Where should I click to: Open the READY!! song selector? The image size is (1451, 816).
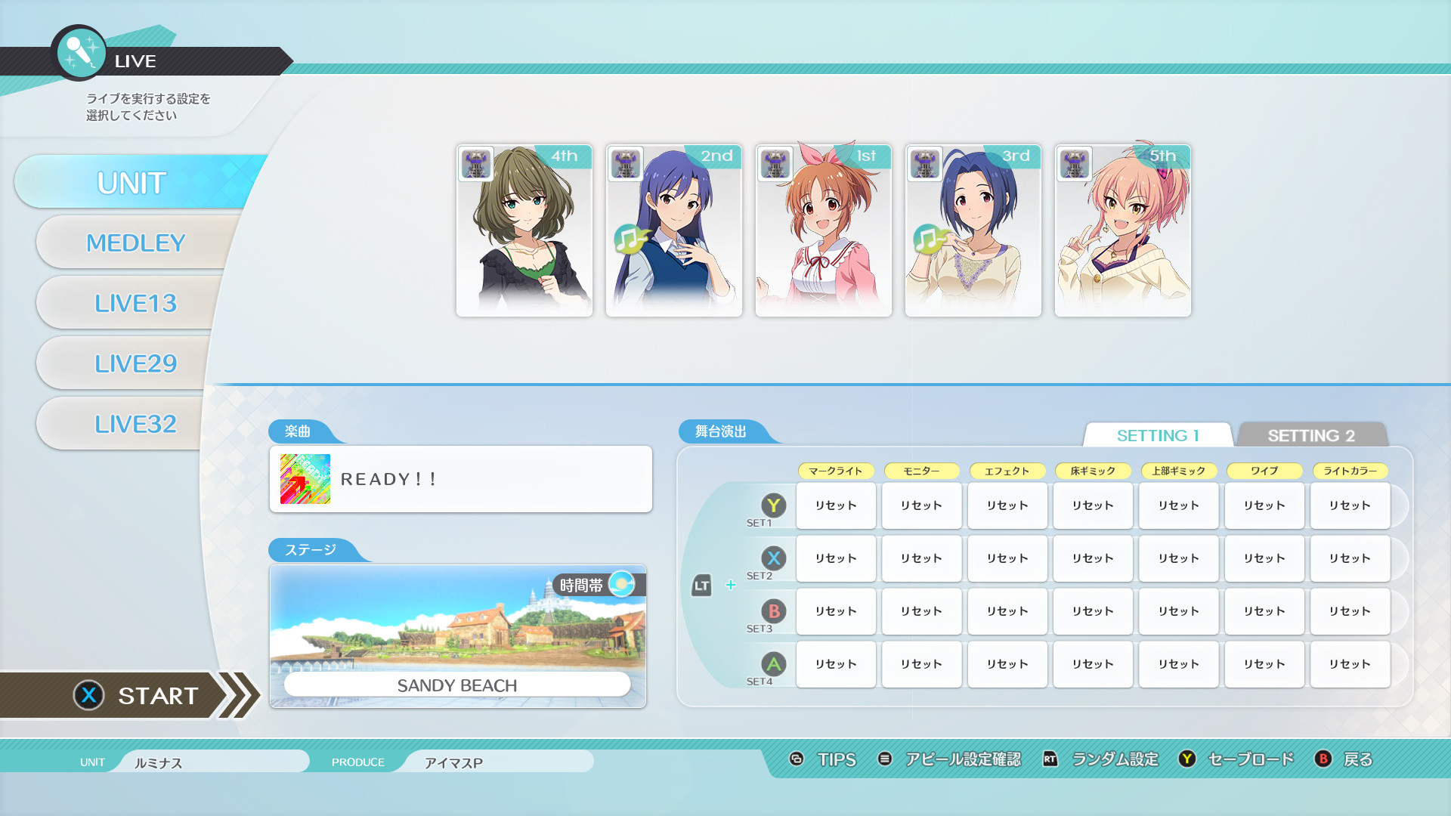click(x=460, y=478)
